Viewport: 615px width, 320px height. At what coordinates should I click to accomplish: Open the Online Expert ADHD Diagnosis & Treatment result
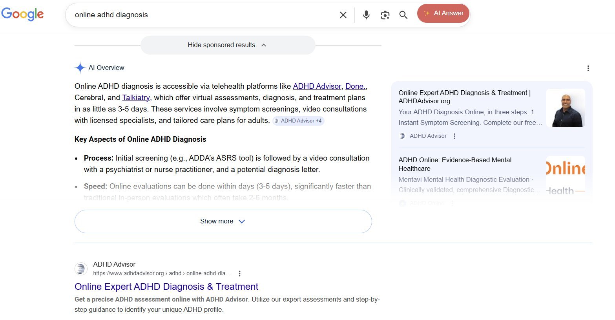pyautogui.click(x=166, y=287)
